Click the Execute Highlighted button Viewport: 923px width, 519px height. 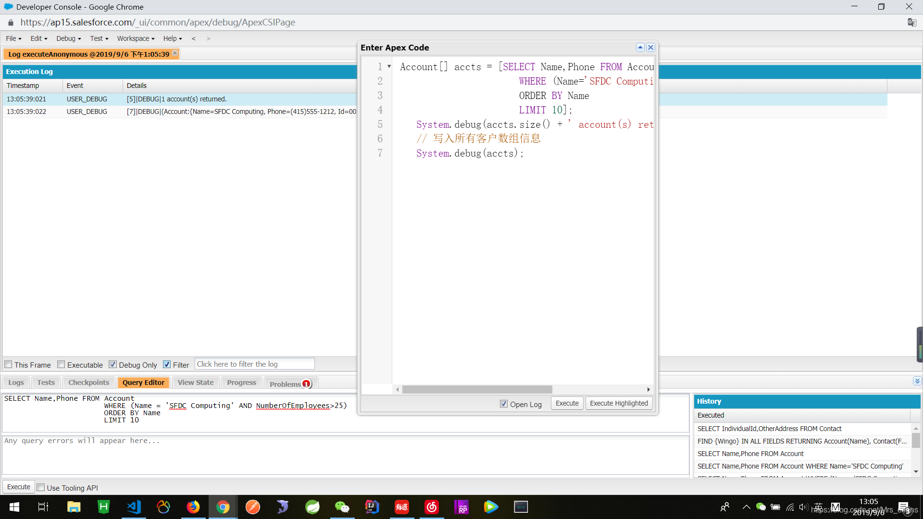619,403
